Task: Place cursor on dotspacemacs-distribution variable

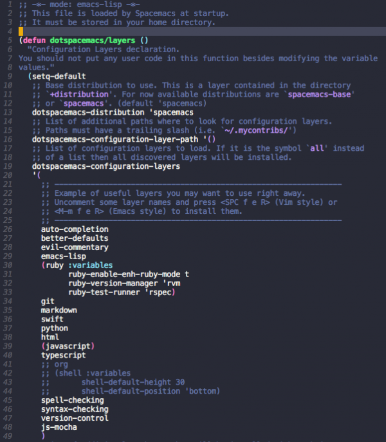Action: tap(88, 112)
